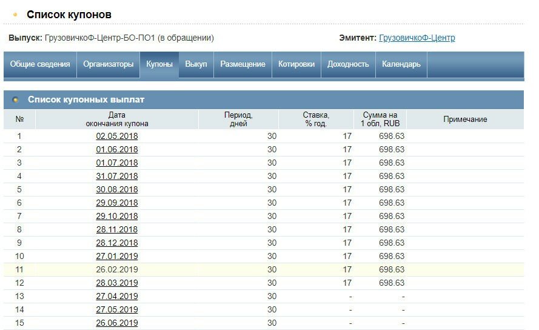Switch to the Организаторы tab
Image resolution: width=539 pixels, height=330 pixels.
pyautogui.click(x=108, y=64)
